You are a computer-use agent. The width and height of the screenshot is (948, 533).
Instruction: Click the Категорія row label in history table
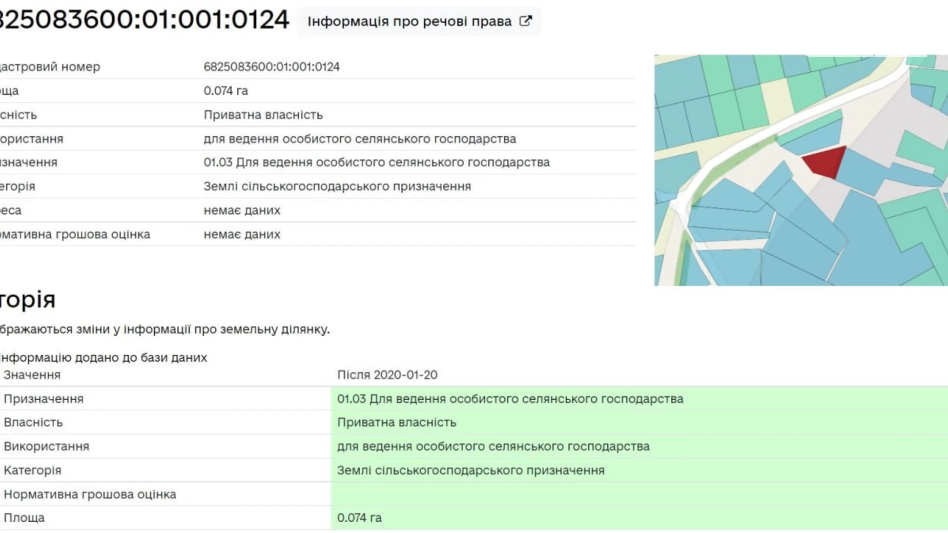tap(32, 470)
